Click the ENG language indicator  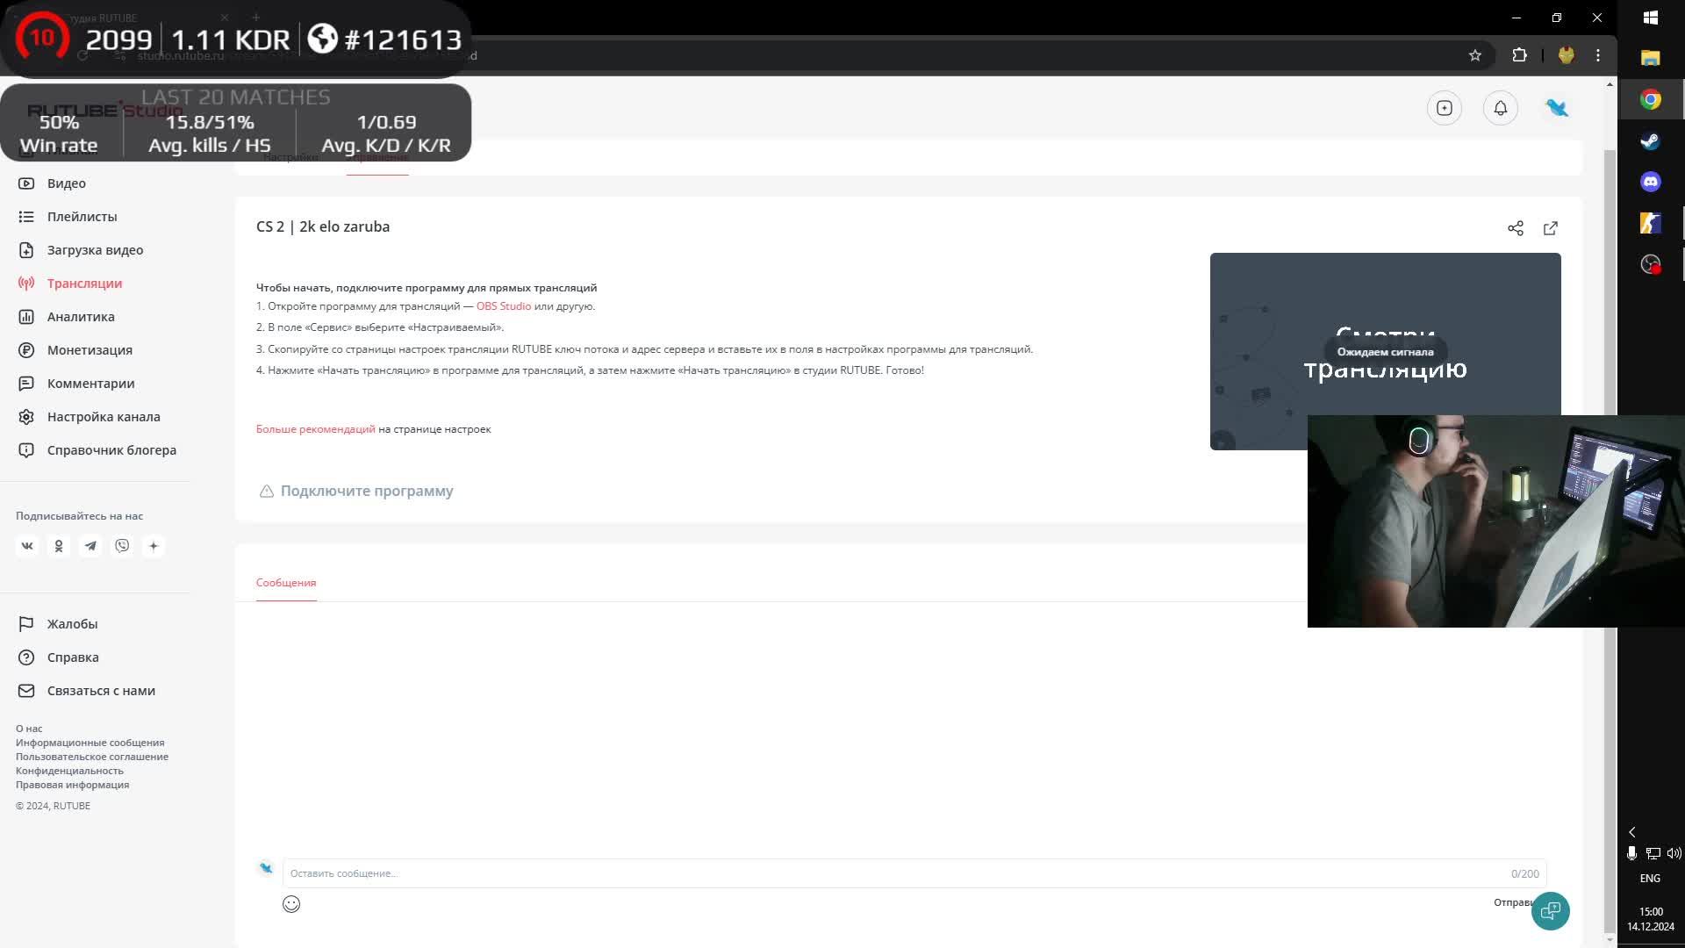click(x=1650, y=879)
